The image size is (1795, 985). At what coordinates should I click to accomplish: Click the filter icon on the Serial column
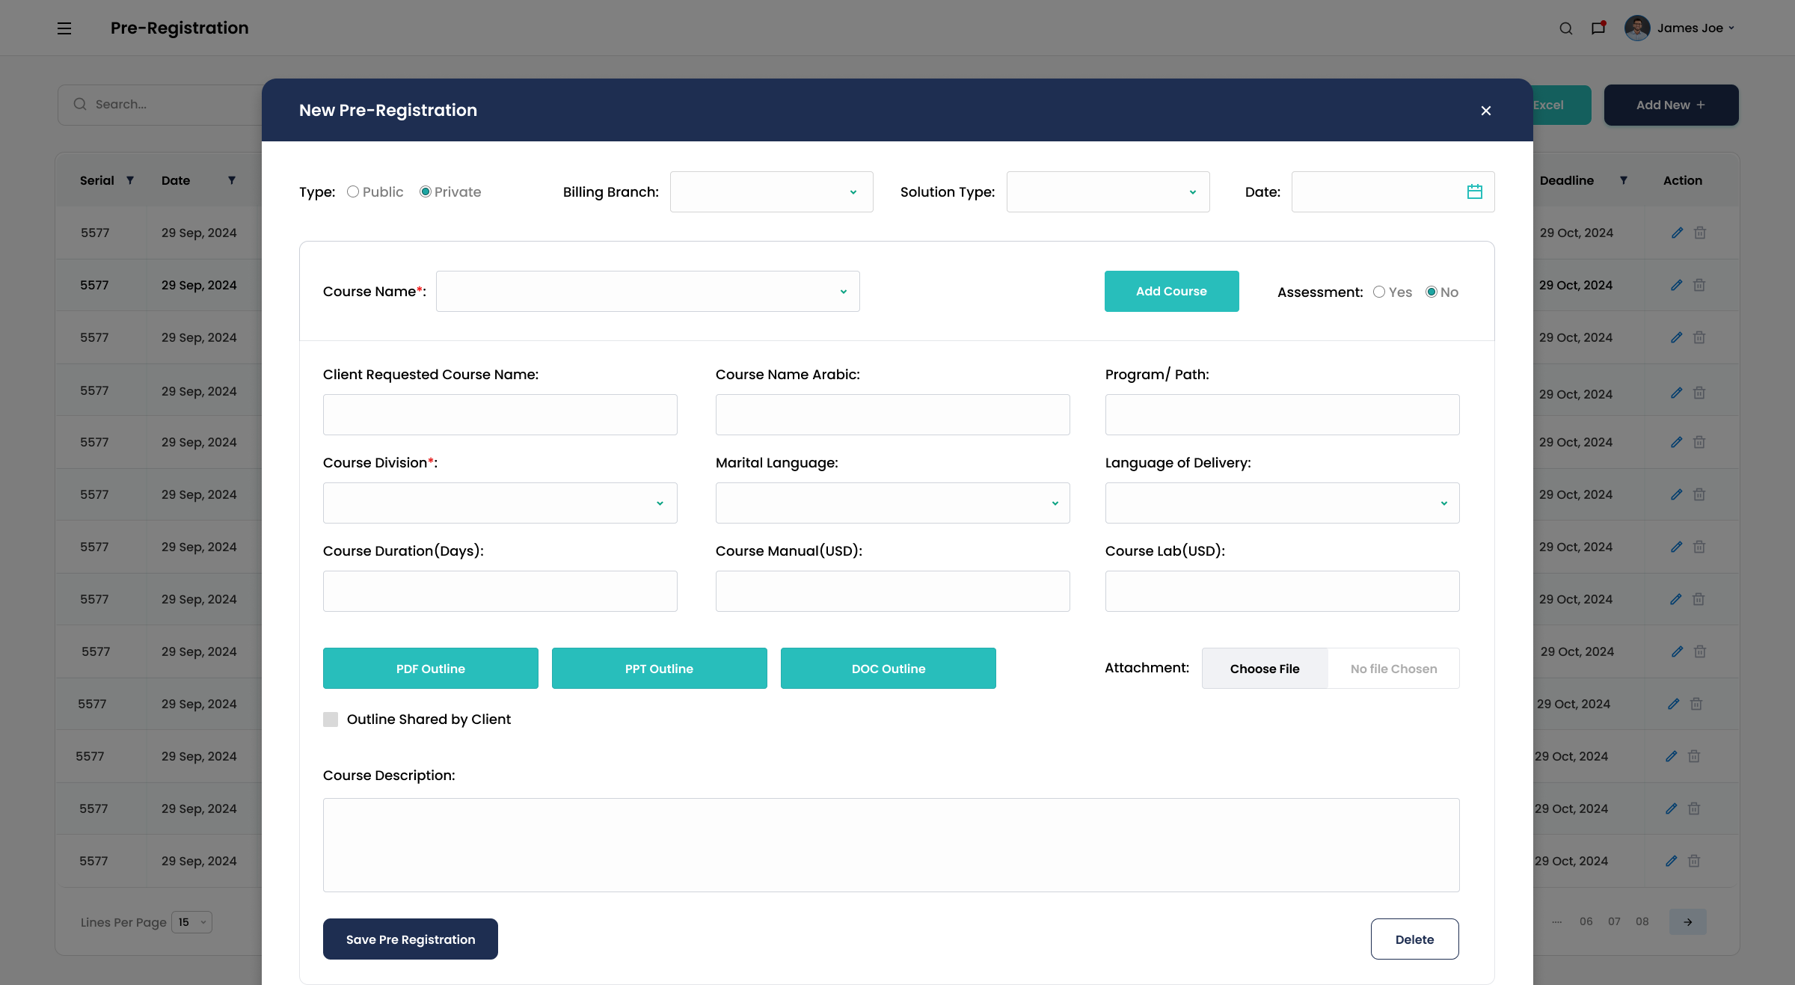pyautogui.click(x=130, y=180)
